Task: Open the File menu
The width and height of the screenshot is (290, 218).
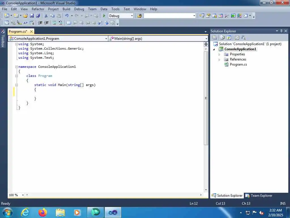Action: point(5,9)
